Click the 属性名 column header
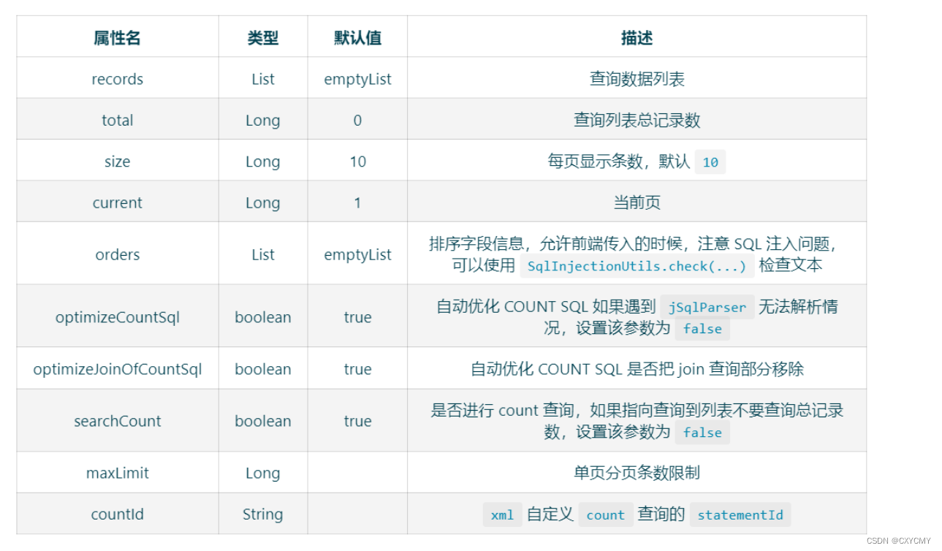Screen dimensions: 942x551 (x=117, y=38)
